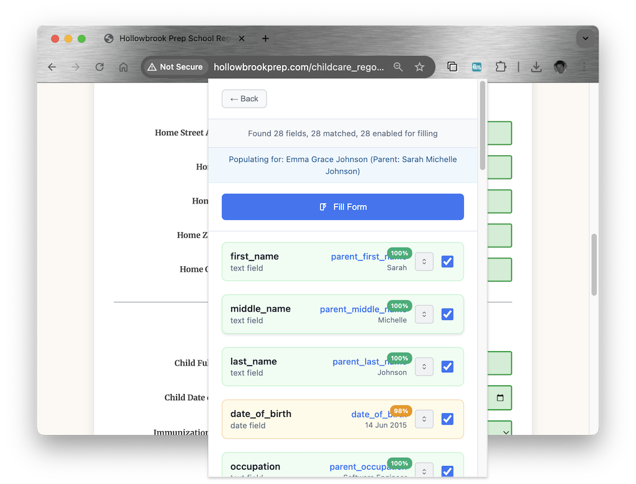Bookmark the page via the star icon

coord(419,66)
